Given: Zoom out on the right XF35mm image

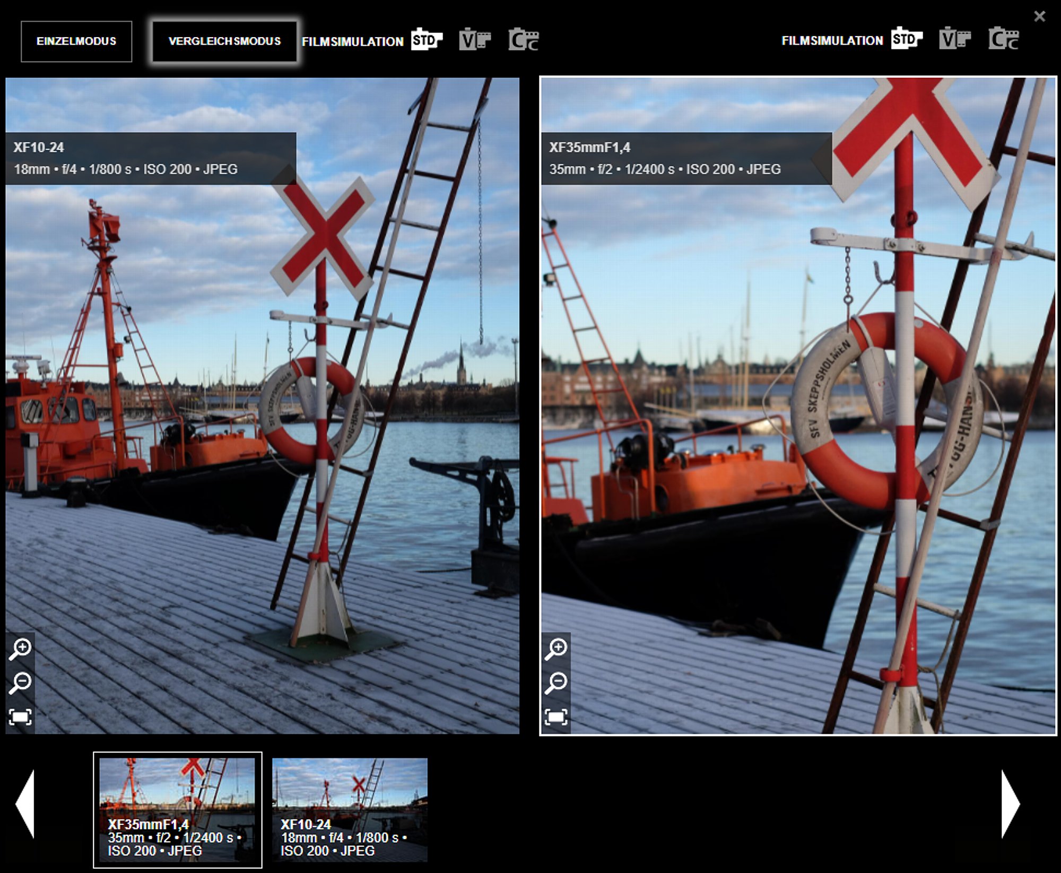Looking at the screenshot, I should 556,683.
